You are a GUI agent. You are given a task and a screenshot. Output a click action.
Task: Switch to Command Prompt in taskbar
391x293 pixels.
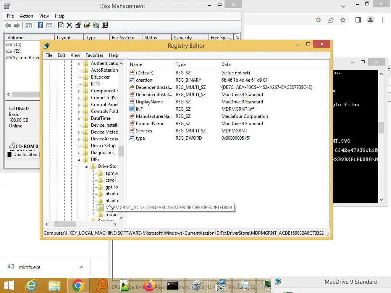173,285
